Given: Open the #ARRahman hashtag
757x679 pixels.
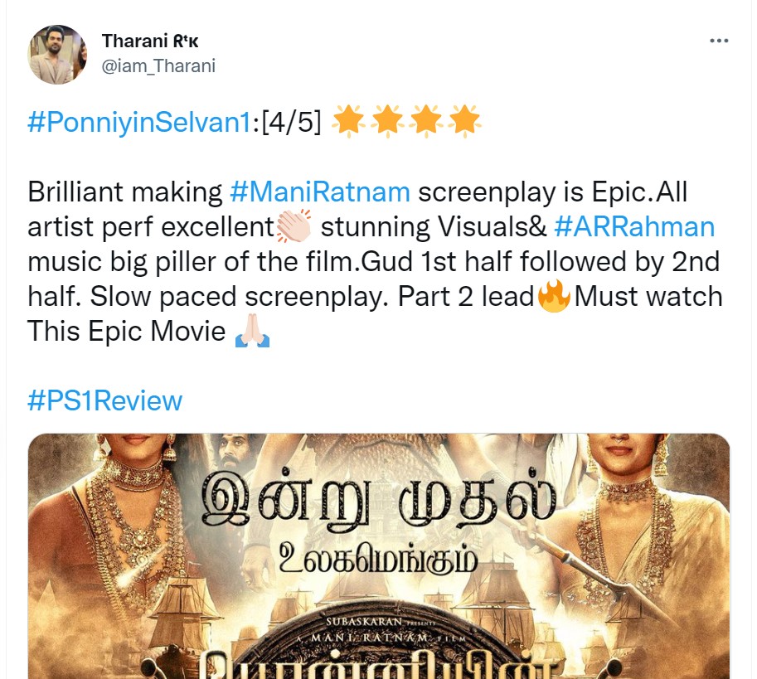Looking at the screenshot, I should tap(634, 227).
